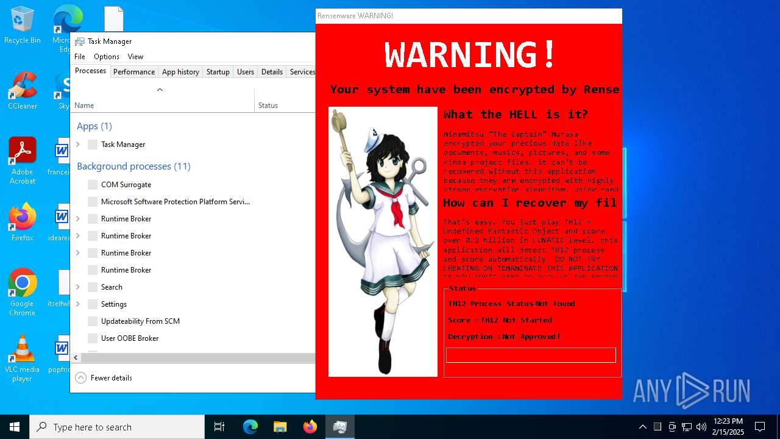Open Firefox from the taskbar

(310, 427)
